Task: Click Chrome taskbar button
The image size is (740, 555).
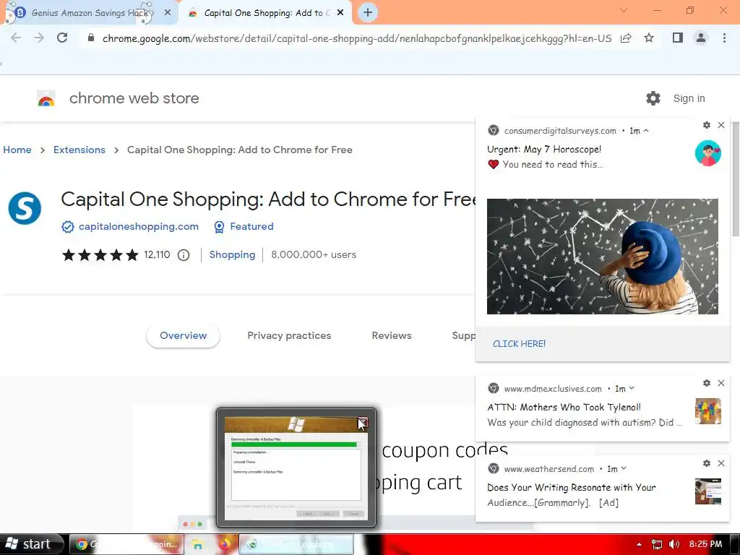Action: 126,544
